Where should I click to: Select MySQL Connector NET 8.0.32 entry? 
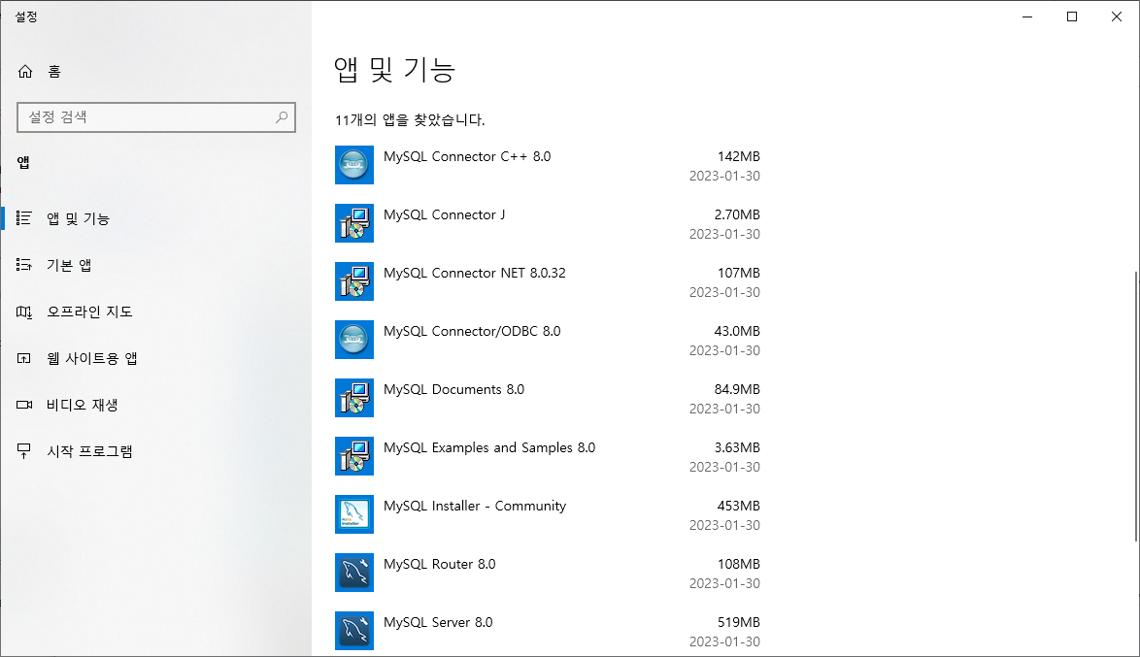point(548,281)
